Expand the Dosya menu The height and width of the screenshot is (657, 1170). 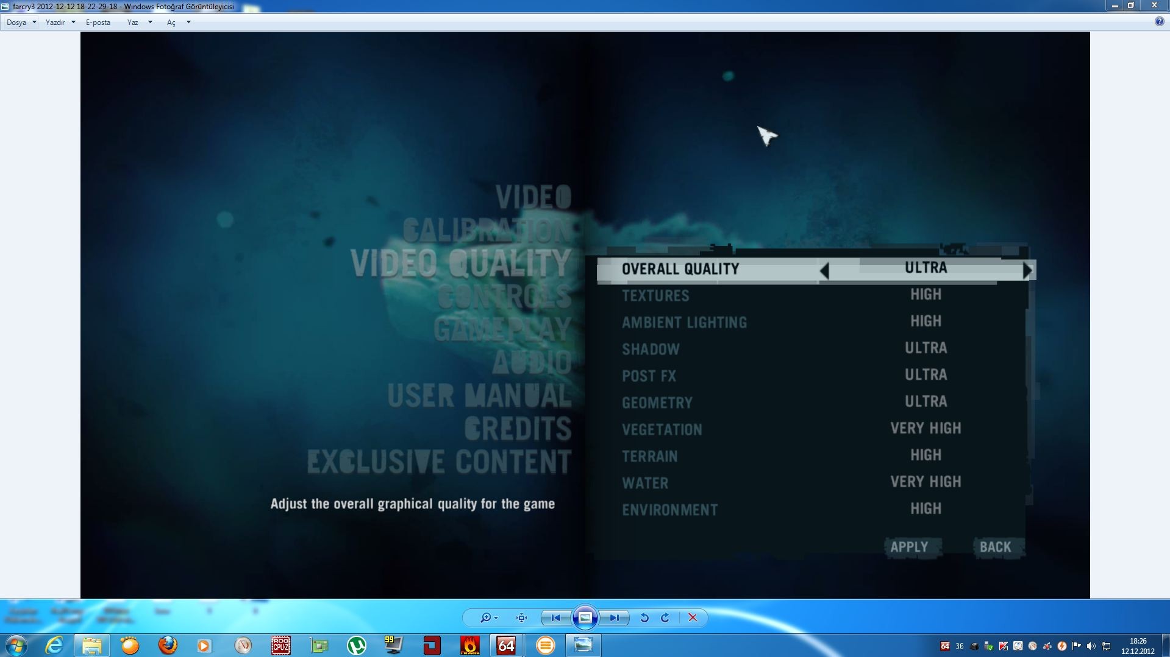[x=21, y=23]
